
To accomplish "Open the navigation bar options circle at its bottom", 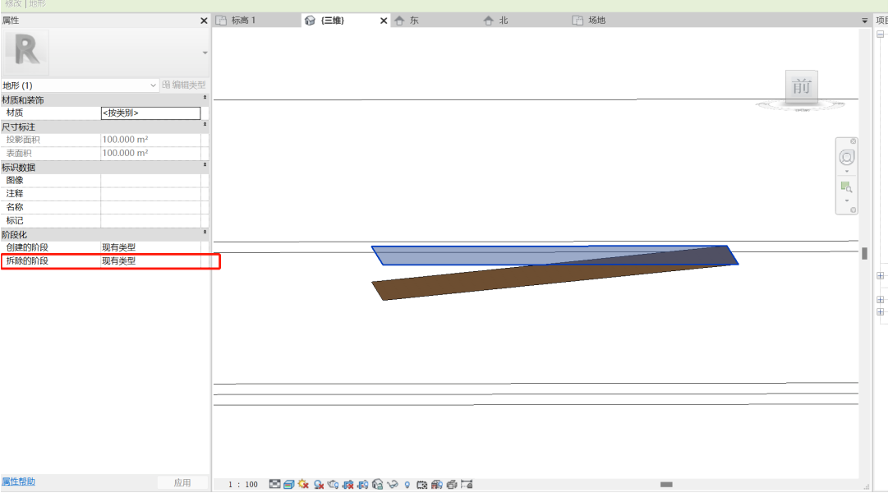I will pos(853,210).
